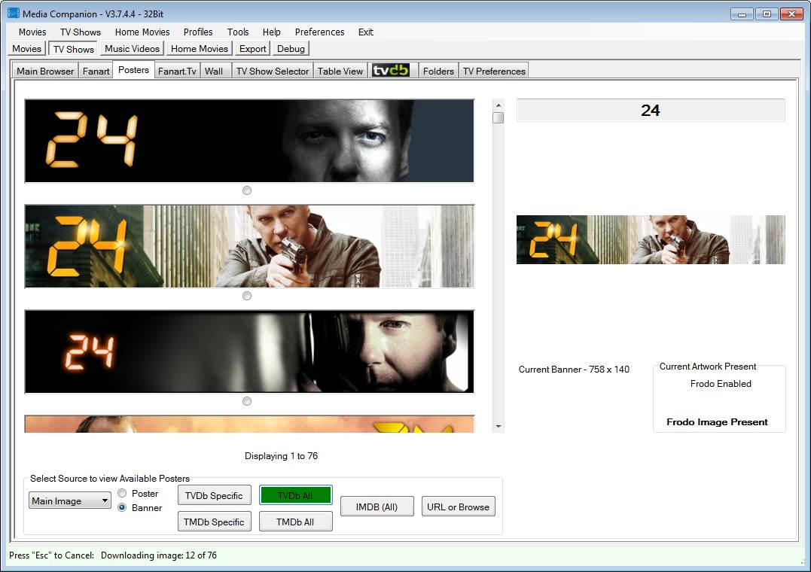Click the 'Current Banner - 758 x 140' label

(574, 370)
